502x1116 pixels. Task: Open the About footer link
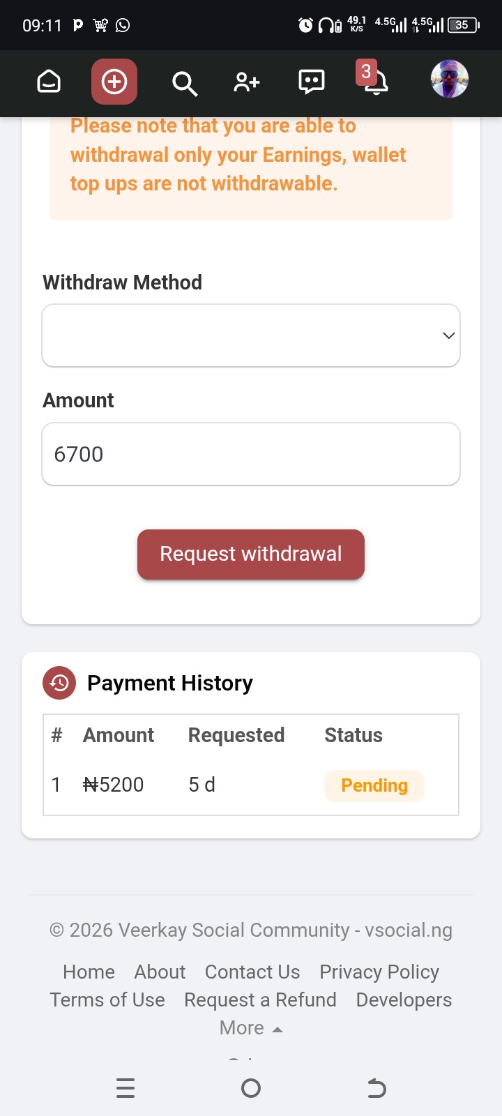(160, 972)
